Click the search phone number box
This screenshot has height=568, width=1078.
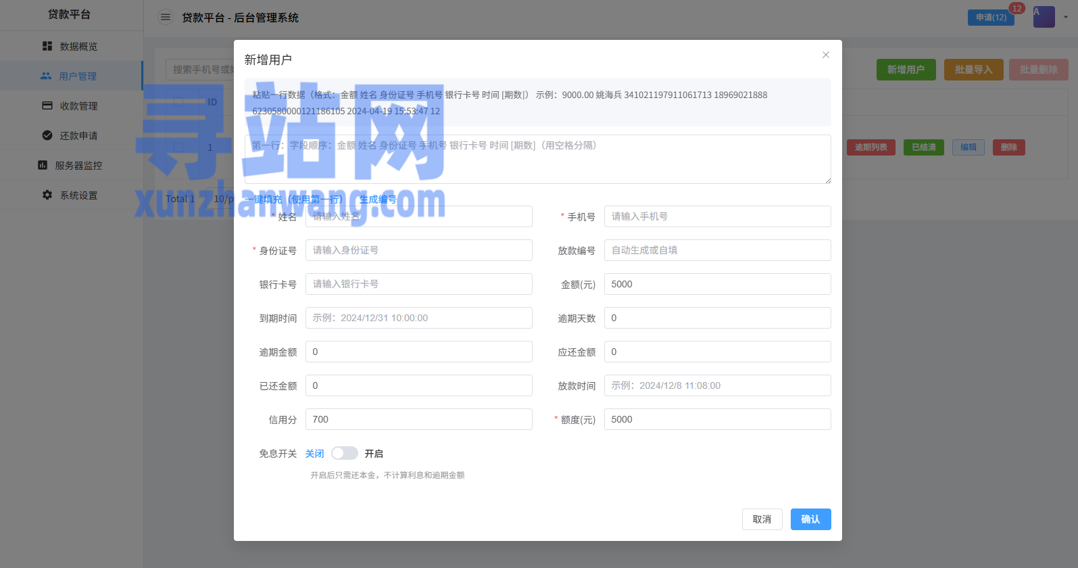coord(200,70)
